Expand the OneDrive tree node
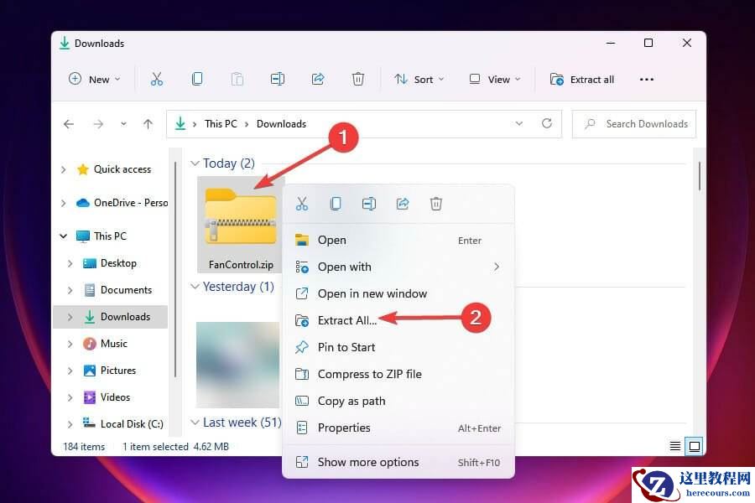 click(64, 203)
